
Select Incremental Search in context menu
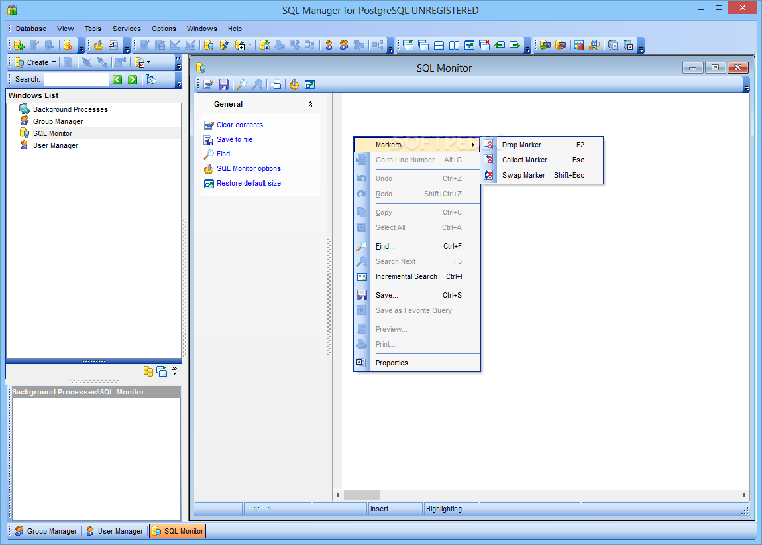(x=417, y=276)
